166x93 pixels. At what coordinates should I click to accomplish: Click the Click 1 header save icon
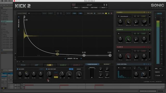point(144,12)
